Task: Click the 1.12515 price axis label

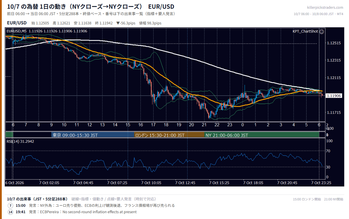Action: coord(334,43)
